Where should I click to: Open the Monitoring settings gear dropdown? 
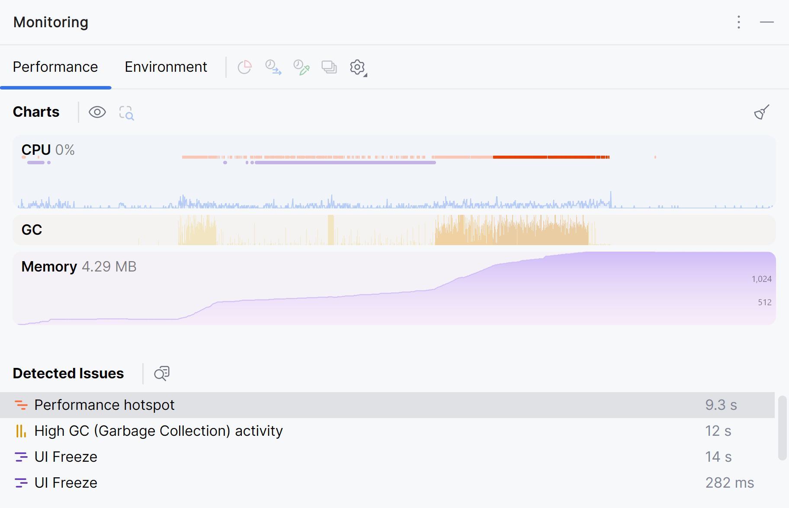click(x=358, y=67)
